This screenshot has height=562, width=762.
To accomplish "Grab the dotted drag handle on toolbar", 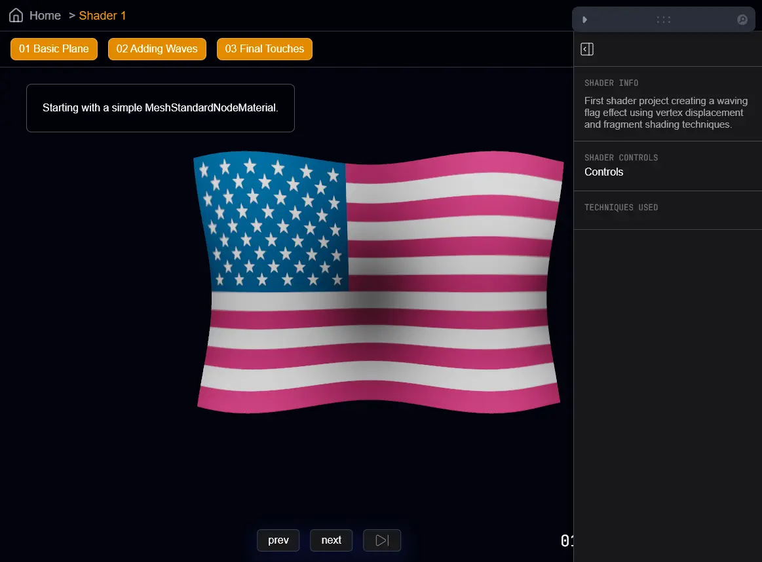I will (x=663, y=20).
